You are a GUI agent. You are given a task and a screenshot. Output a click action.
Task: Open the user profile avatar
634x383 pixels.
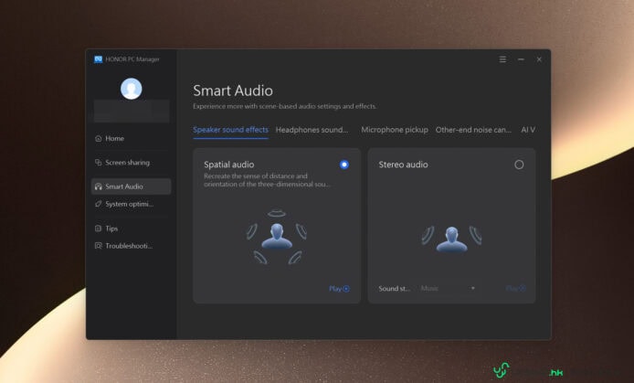pyautogui.click(x=131, y=89)
